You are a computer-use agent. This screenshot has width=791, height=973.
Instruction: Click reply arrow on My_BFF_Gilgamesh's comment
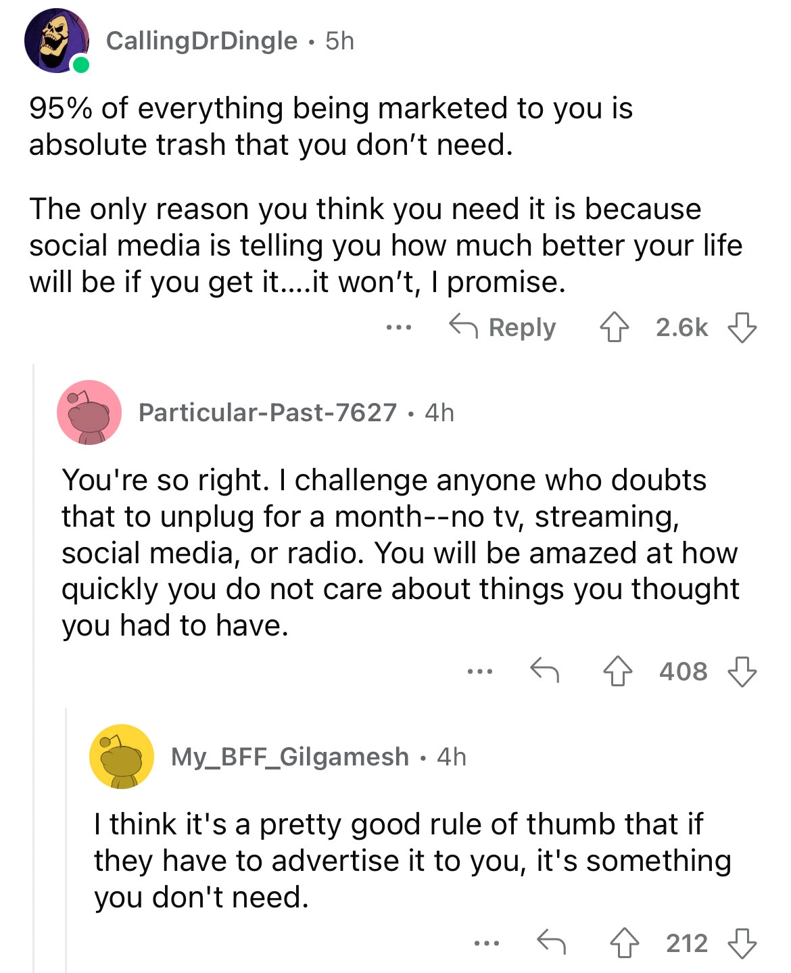coord(551,942)
